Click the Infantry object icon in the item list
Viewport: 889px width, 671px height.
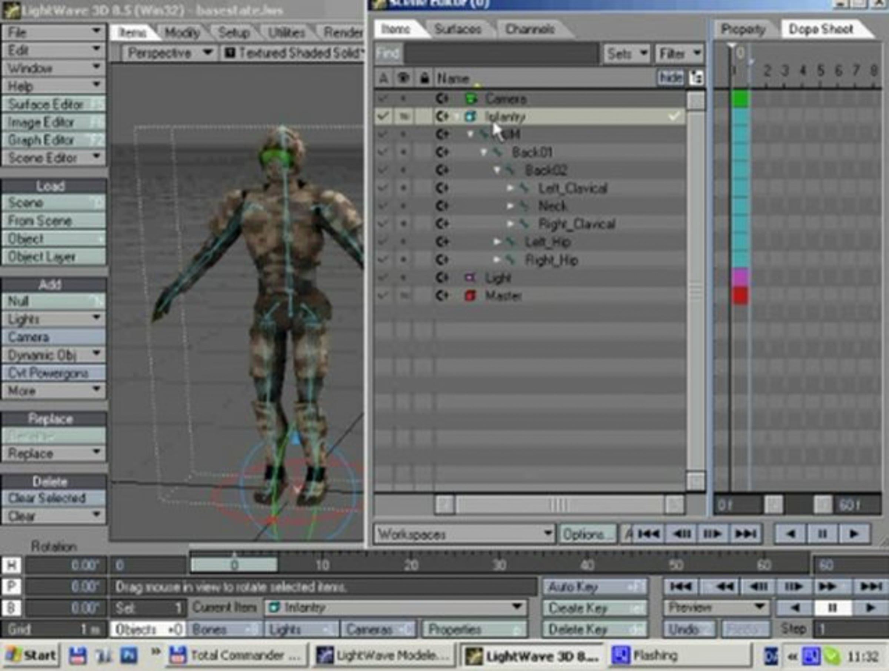tap(470, 117)
